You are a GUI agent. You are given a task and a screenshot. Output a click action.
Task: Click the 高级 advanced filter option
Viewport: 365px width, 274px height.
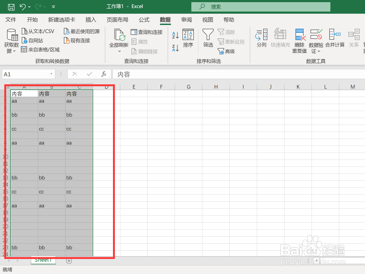pyautogui.click(x=226, y=51)
